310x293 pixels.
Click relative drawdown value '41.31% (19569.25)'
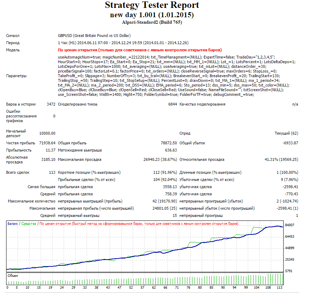click(x=281, y=159)
